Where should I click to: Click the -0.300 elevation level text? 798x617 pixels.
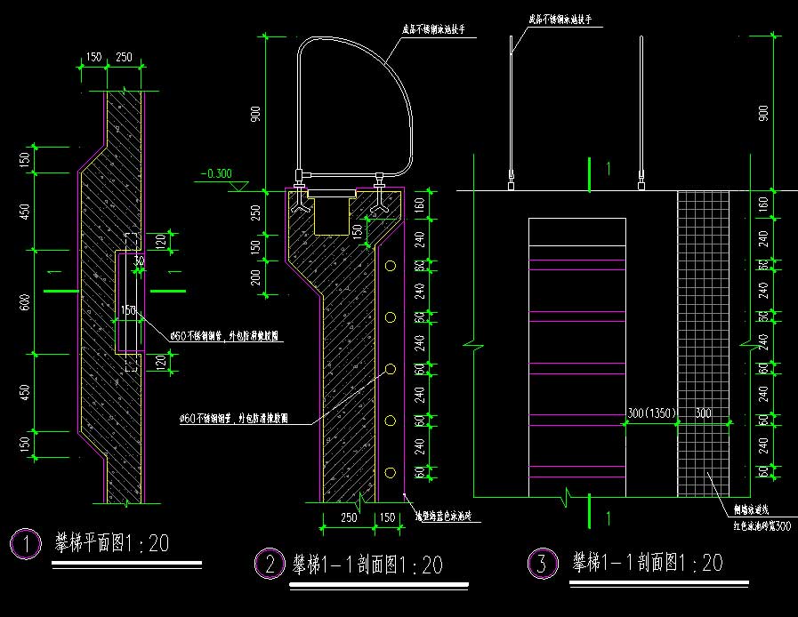tap(216, 172)
